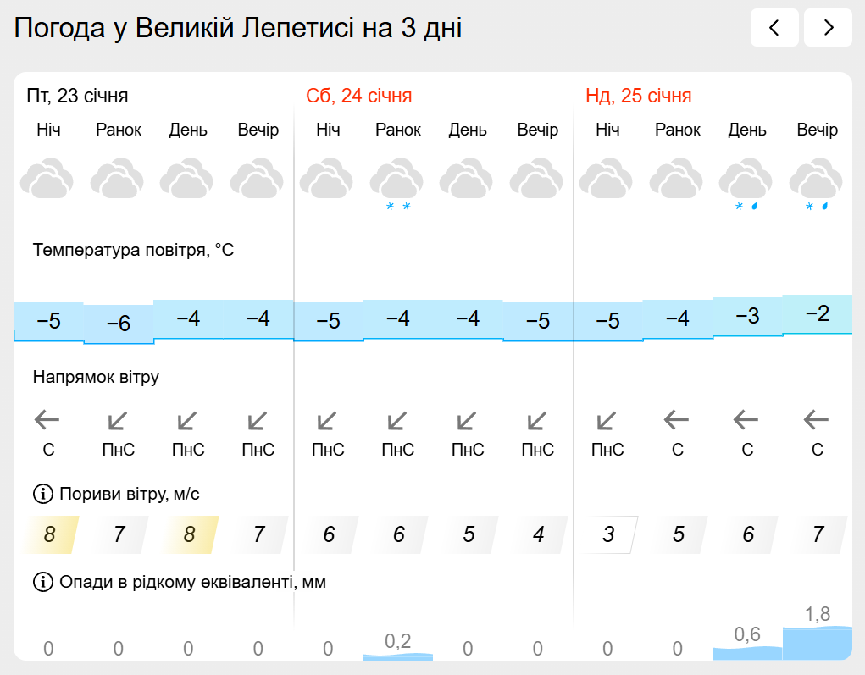Click Sunday evening wind direction arrow

pyautogui.click(x=816, y=419)
